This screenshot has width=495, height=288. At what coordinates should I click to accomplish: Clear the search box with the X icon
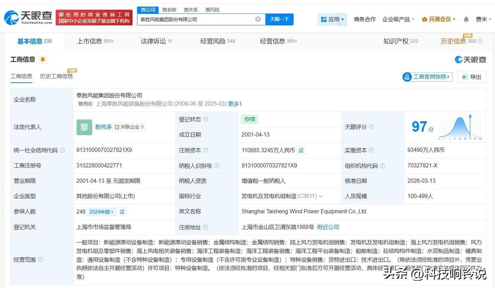[258, 19]
